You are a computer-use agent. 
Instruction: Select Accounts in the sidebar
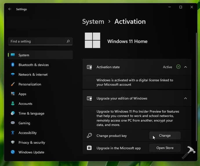click(40, 104)
